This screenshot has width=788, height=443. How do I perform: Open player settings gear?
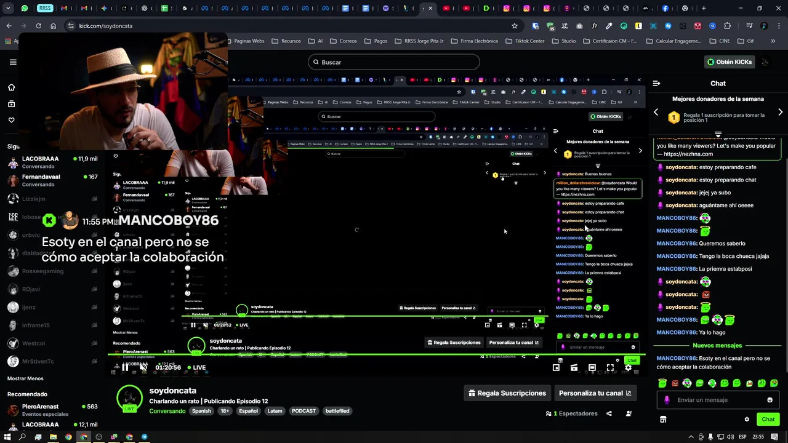coord(628,368)
